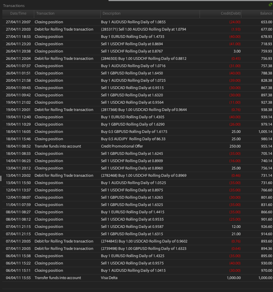Click the 894.36 balance value
This screenshot has width=273, height=292.
(266, 248)
